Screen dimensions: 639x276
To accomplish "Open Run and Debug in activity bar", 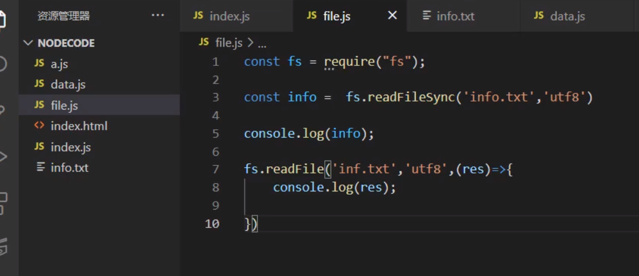I will [3, 156].
